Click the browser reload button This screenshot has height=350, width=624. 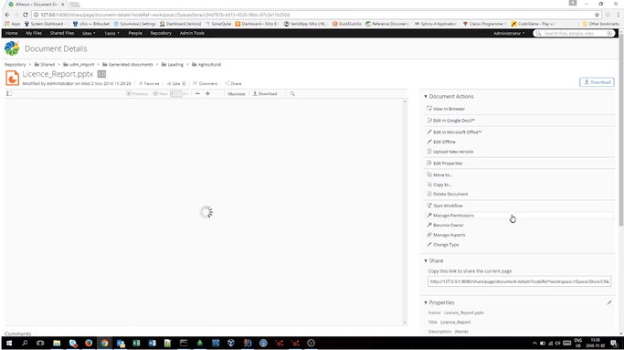tap(26, 15)
